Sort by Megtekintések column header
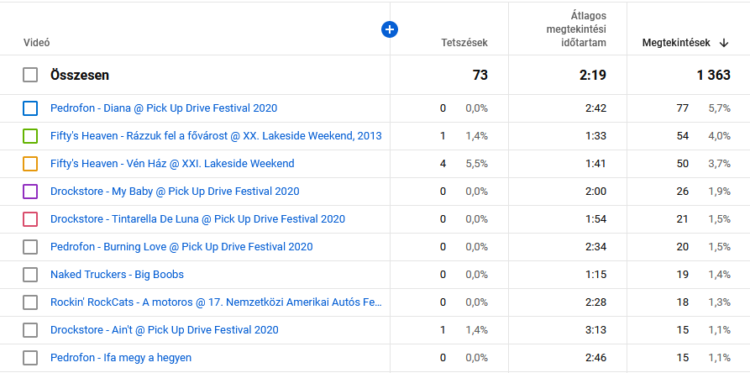The image size is (750, 373). [x=676, y=43]
